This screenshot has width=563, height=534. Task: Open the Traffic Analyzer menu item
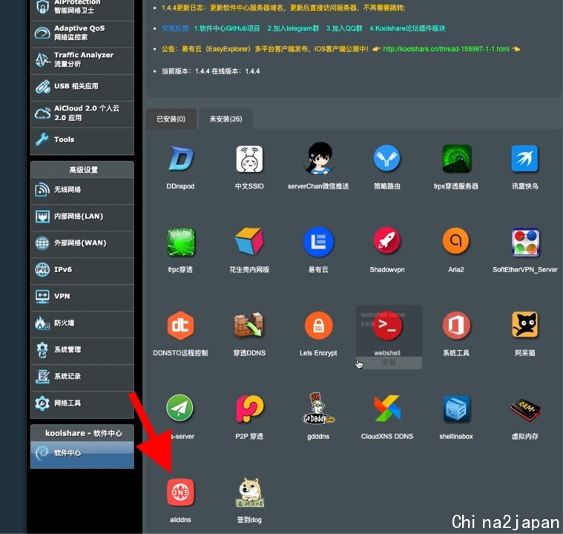tap(82, 59)
